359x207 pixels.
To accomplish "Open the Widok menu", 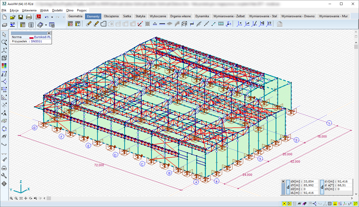I will 44,10.
